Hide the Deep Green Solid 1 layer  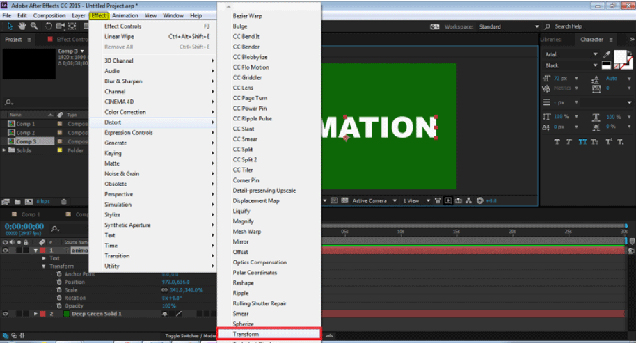(6, 314)
